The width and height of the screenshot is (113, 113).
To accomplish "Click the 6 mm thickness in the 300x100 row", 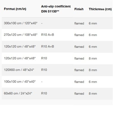I will click(x=93, y=23).
